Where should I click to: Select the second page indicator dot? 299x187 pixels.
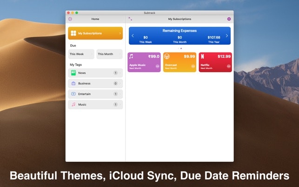(x=181, y=48)
